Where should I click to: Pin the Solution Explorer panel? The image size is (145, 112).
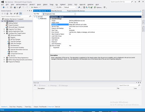coord(29,11)
